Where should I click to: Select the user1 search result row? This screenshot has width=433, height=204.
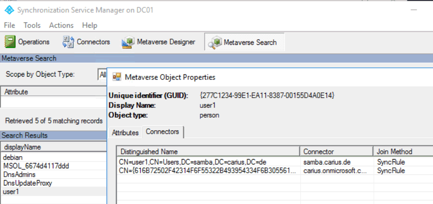(x=54, y=192)
